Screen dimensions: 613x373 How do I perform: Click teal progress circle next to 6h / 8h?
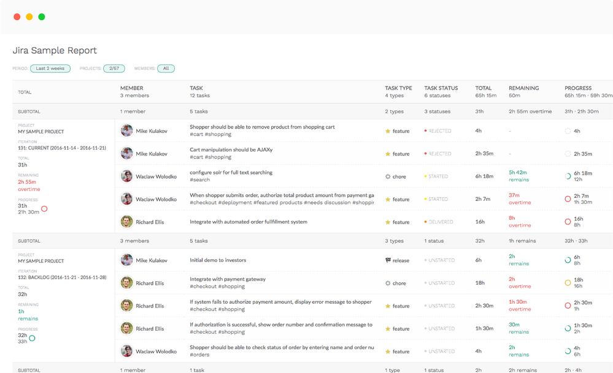point(568,260)
